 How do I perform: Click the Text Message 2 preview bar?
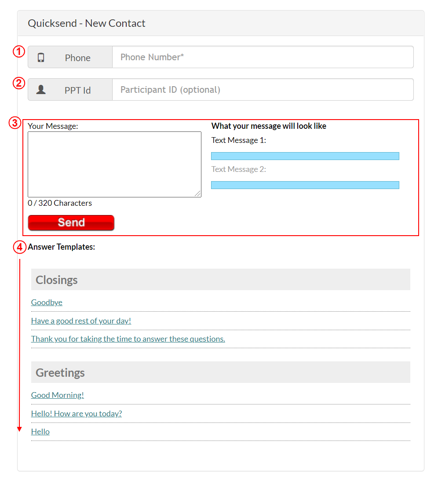click(x=305, y=185)
